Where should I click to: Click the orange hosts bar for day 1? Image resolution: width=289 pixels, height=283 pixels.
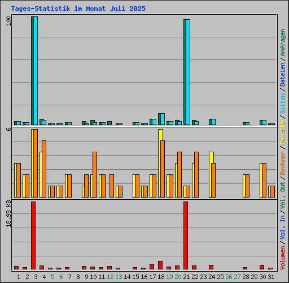(x=19, y=181)
